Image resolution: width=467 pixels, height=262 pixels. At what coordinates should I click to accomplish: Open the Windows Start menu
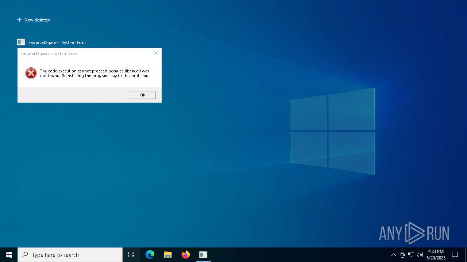coord(9,255)
